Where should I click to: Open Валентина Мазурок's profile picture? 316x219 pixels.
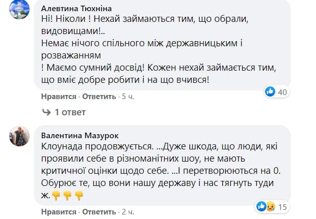(19, 137)
